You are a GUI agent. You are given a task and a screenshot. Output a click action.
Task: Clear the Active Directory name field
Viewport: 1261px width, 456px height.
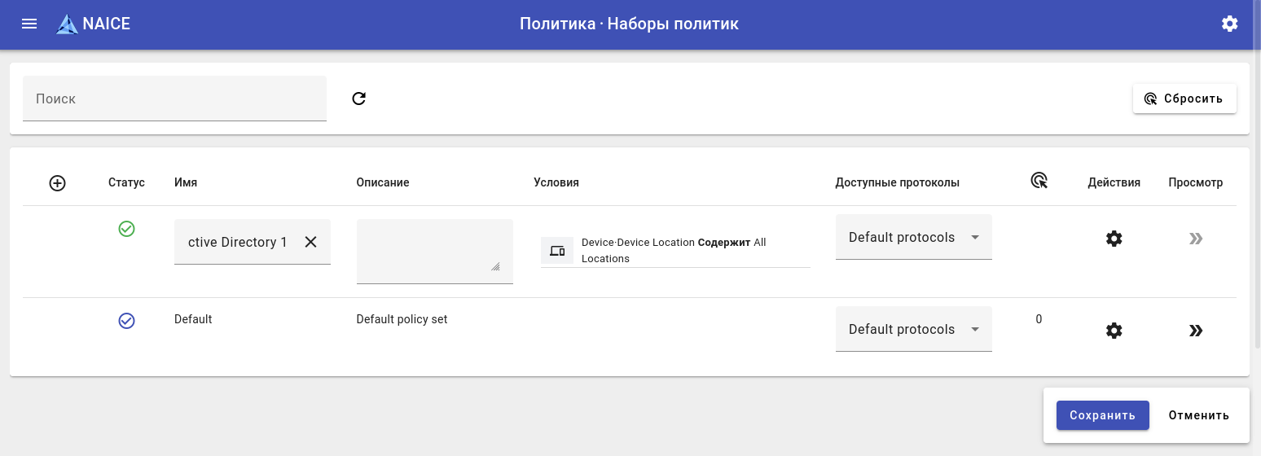(310, 242)
